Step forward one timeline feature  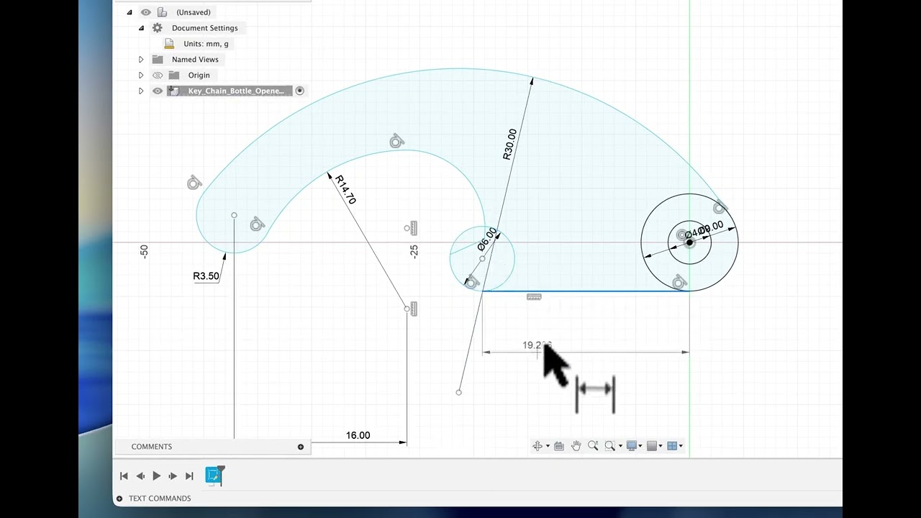point(173,476)
